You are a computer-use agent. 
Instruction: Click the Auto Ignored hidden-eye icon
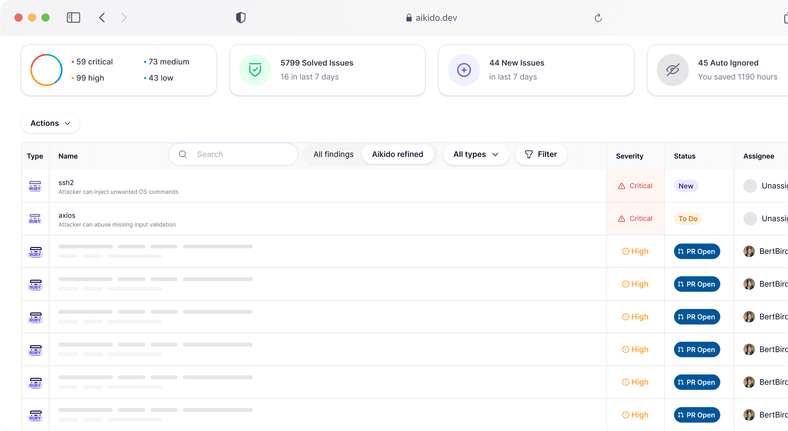pyautogui.click(x=673, y=70)
